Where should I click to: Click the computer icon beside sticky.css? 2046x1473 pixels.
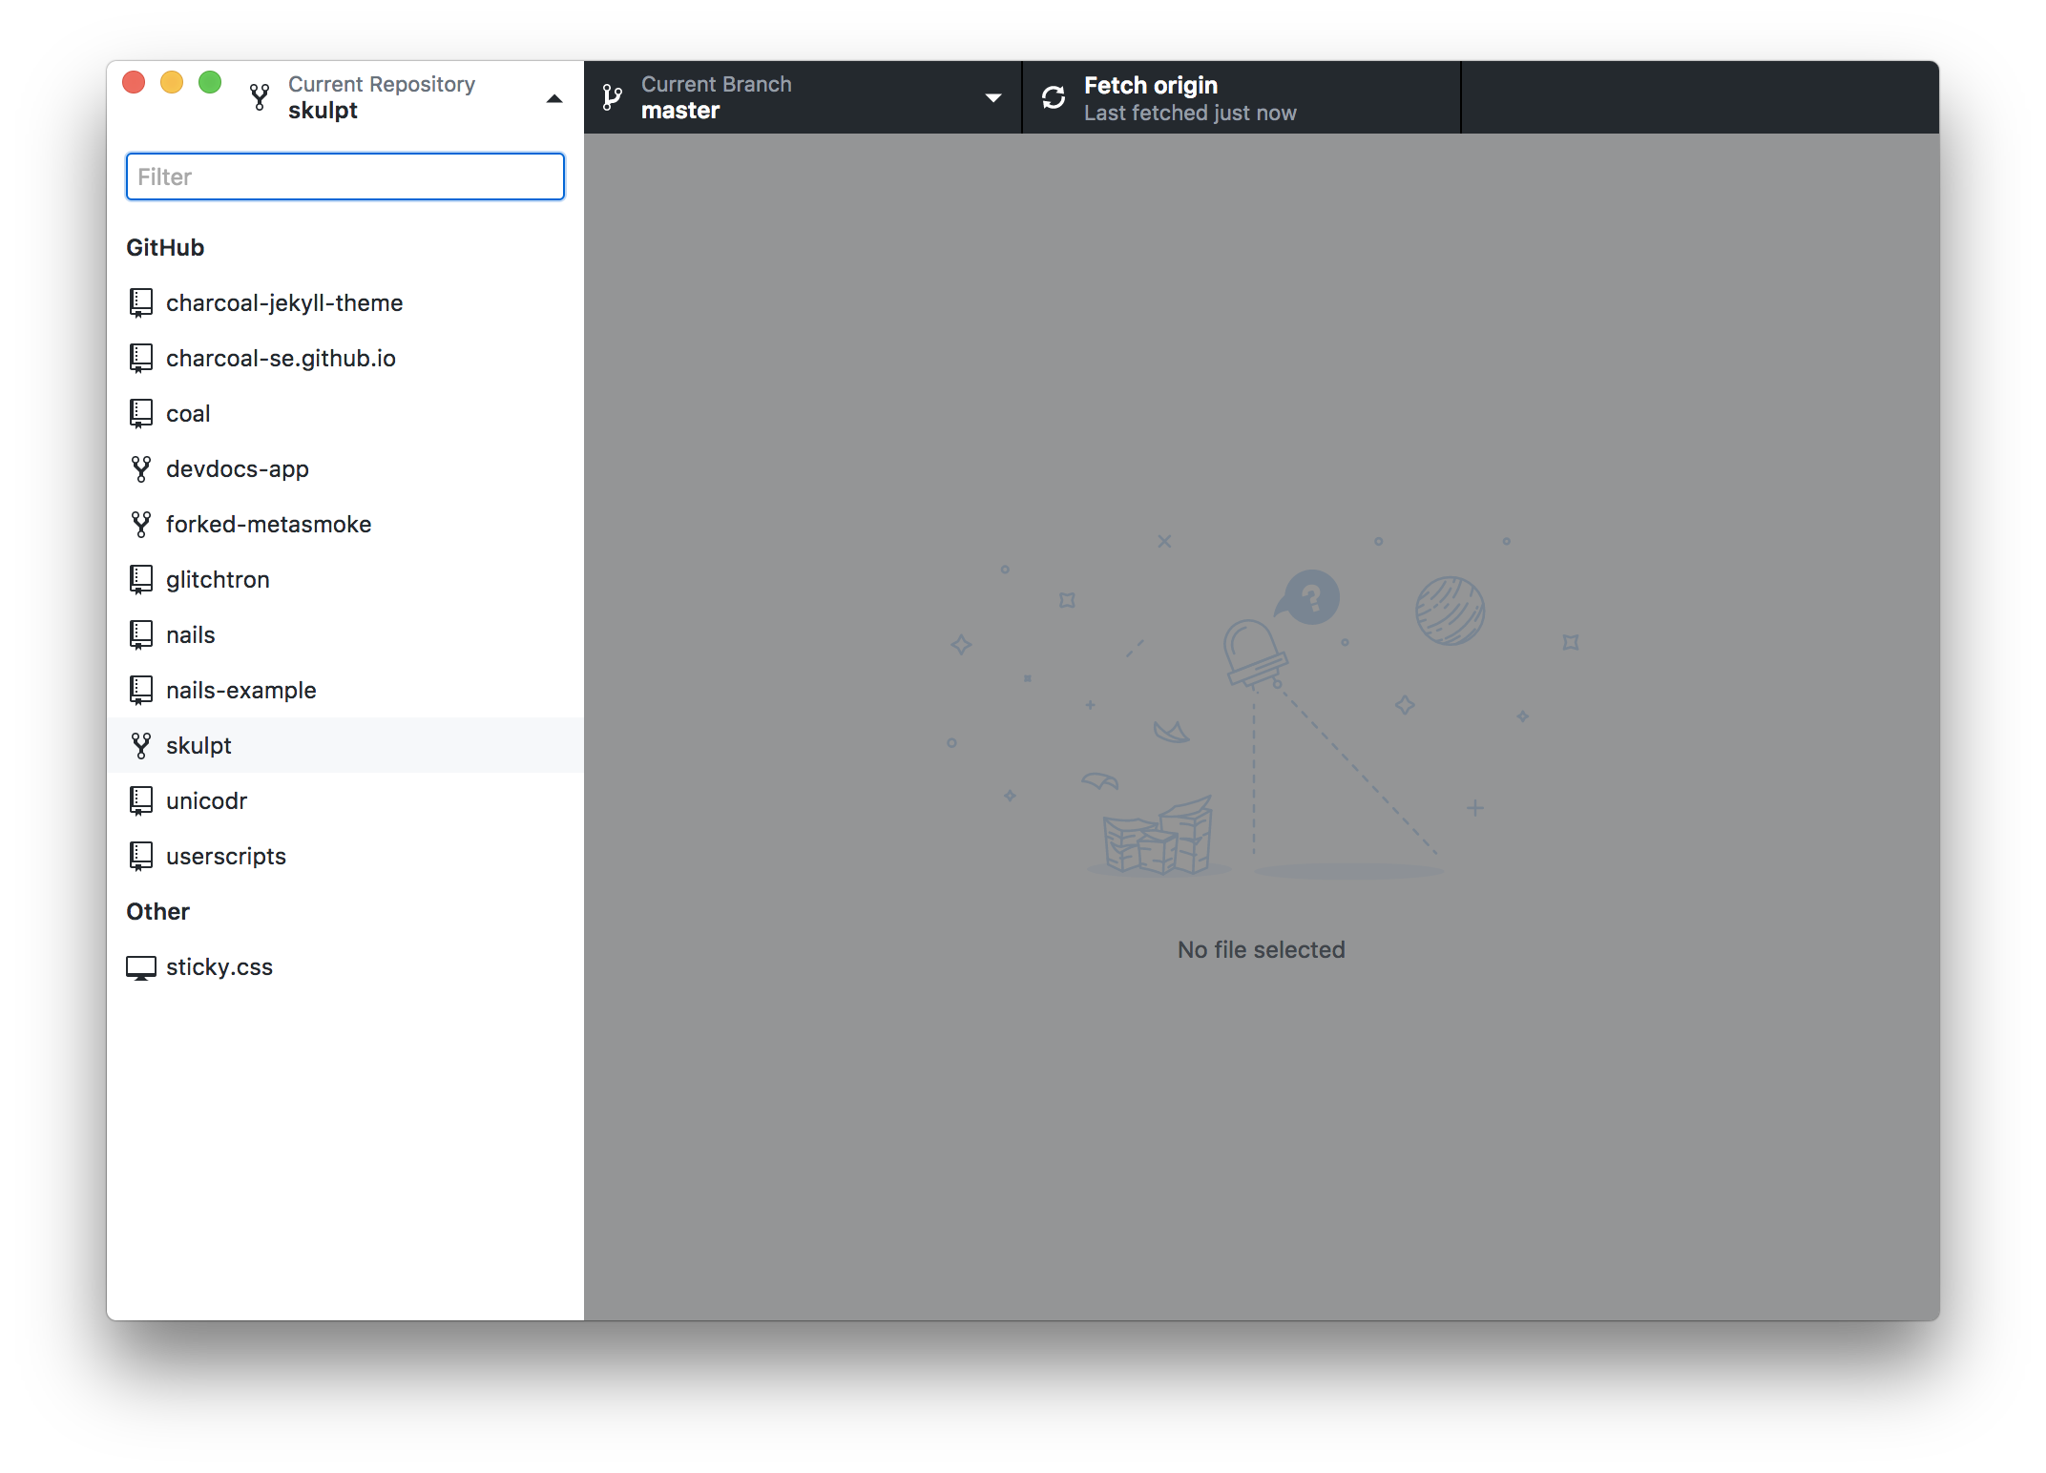[141, 966]
